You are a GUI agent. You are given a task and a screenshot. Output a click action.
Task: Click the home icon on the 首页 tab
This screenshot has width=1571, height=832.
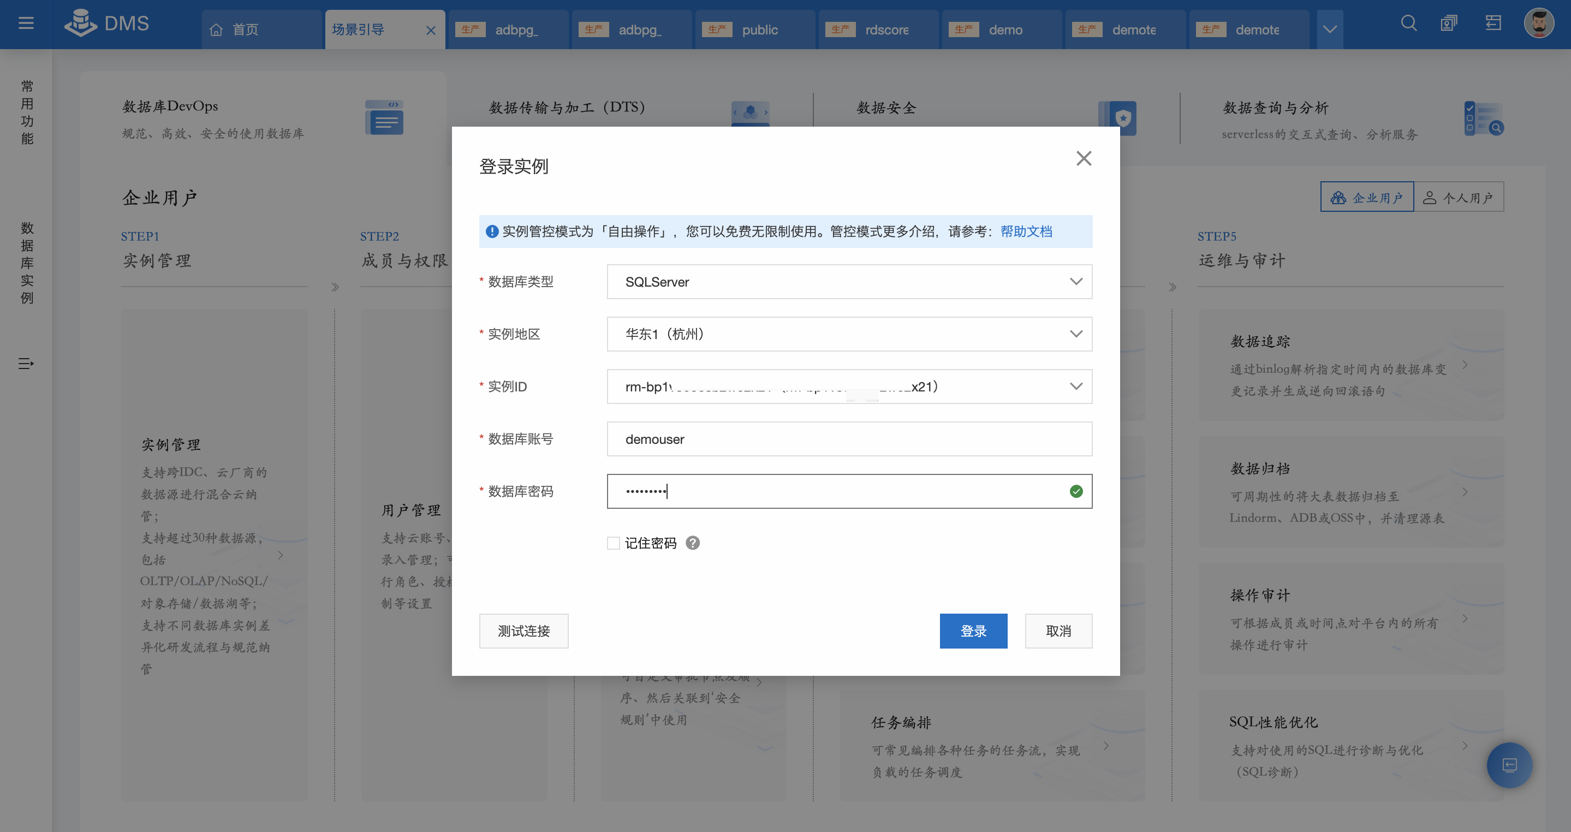pos(217,28)
